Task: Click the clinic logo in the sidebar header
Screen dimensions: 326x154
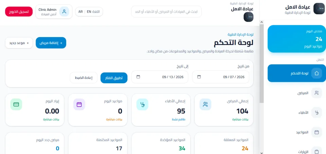Action: [319, 9]
